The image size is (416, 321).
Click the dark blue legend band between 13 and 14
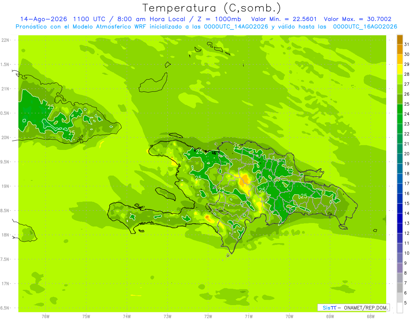[x=400, y=219]
